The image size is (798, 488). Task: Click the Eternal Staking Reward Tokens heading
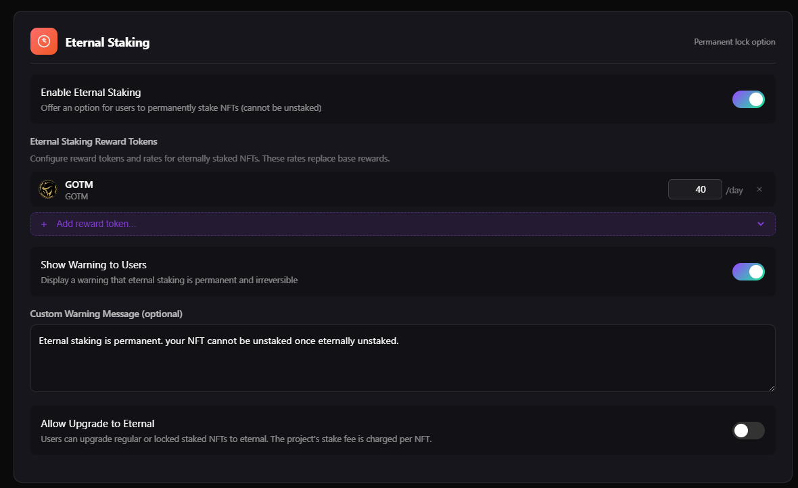tap(93, 141)
